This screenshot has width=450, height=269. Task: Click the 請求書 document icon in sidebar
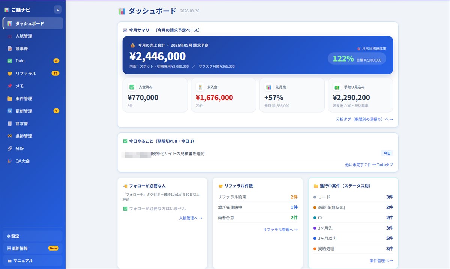tap(10, 123)
